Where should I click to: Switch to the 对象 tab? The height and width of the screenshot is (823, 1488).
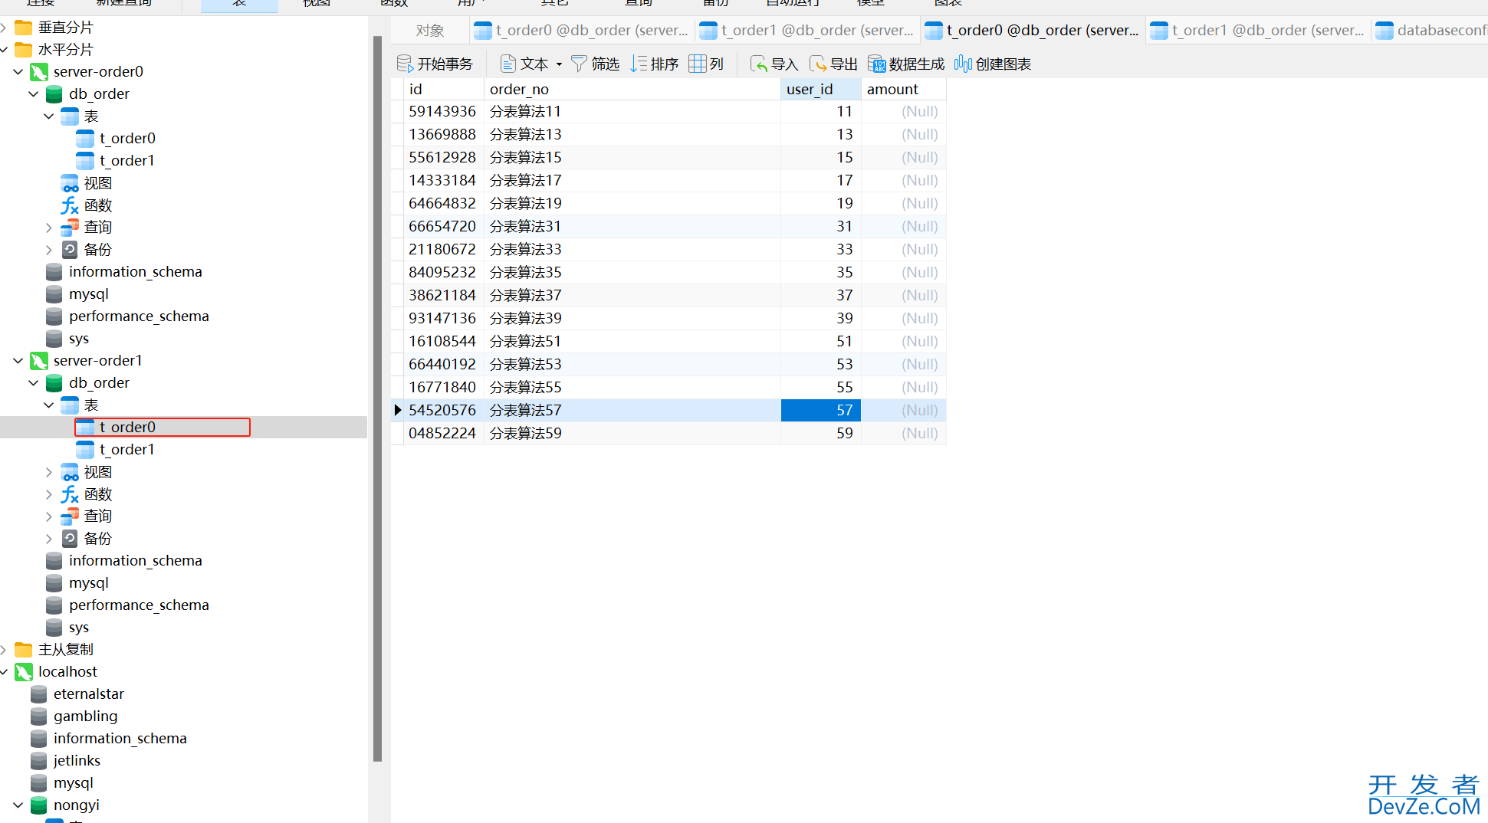[430, 31]
